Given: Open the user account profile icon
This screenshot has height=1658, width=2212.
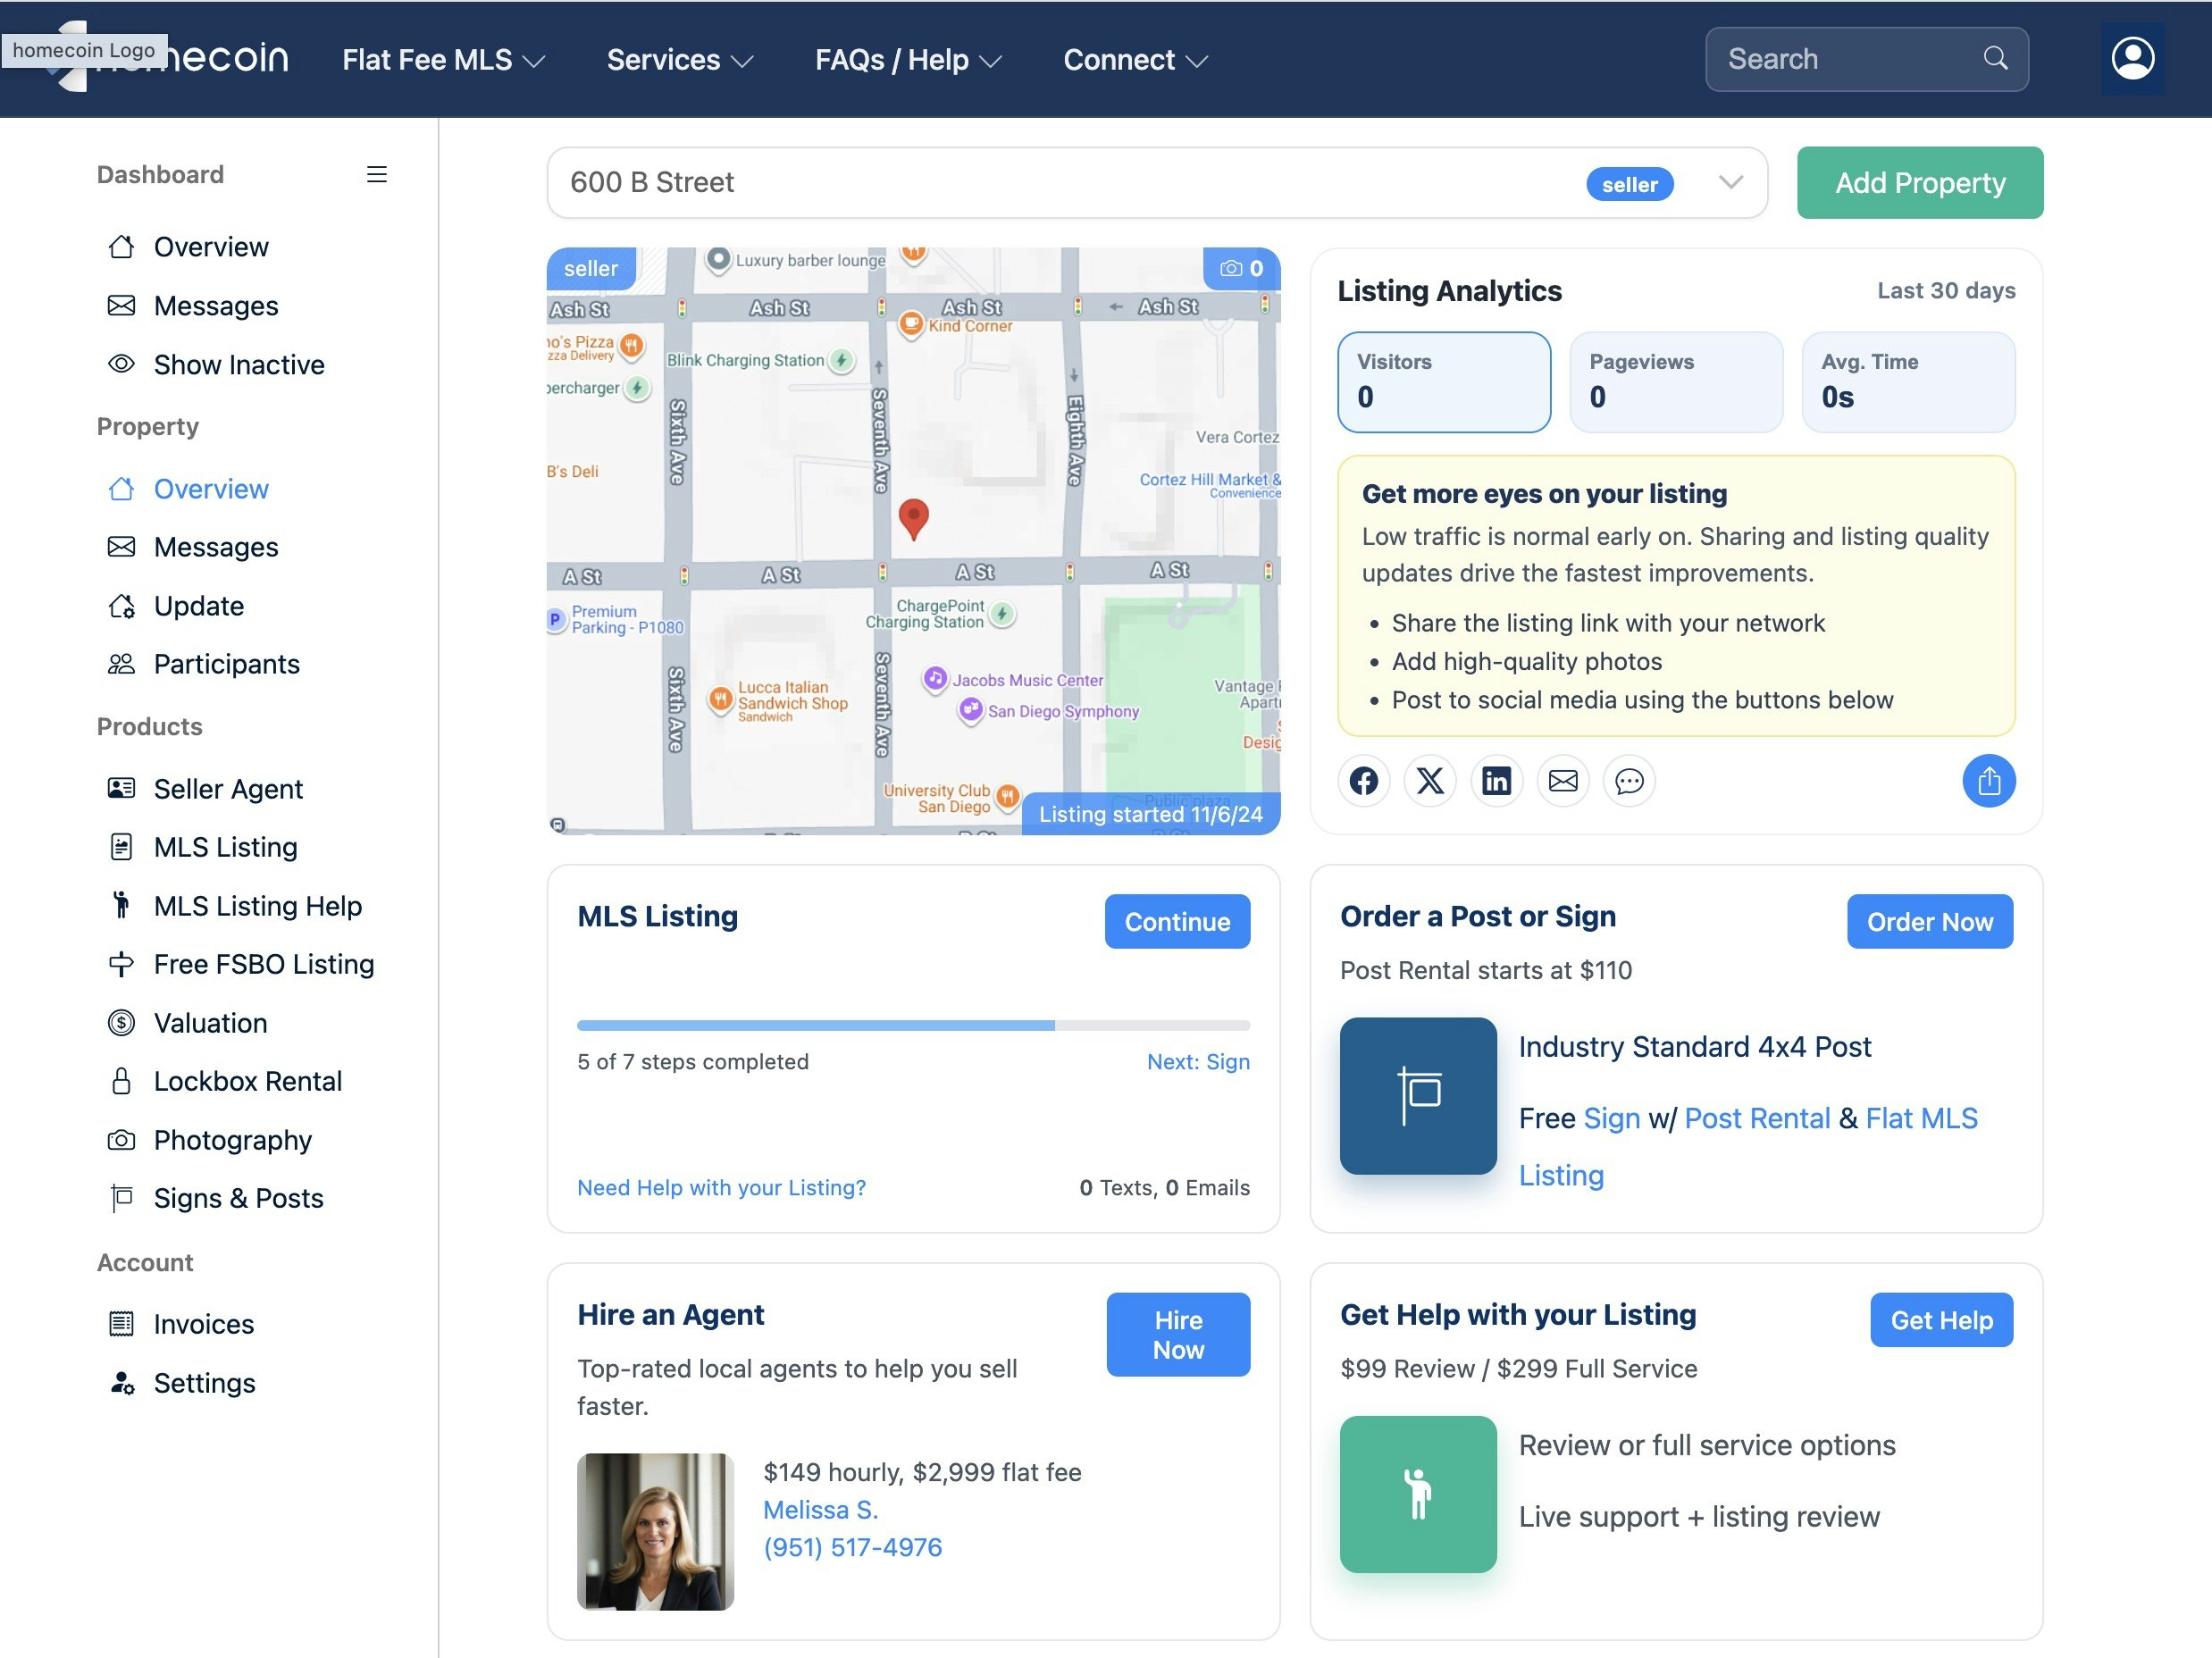Looking at the screenshot, I should [2133, 59].
